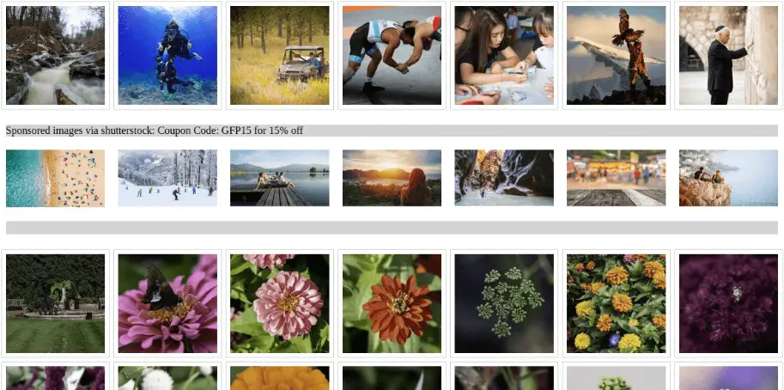Viewport: 784px width, 390px height.
Task: Open the blurred market wooden table image
Action: [x=616, y=178]
